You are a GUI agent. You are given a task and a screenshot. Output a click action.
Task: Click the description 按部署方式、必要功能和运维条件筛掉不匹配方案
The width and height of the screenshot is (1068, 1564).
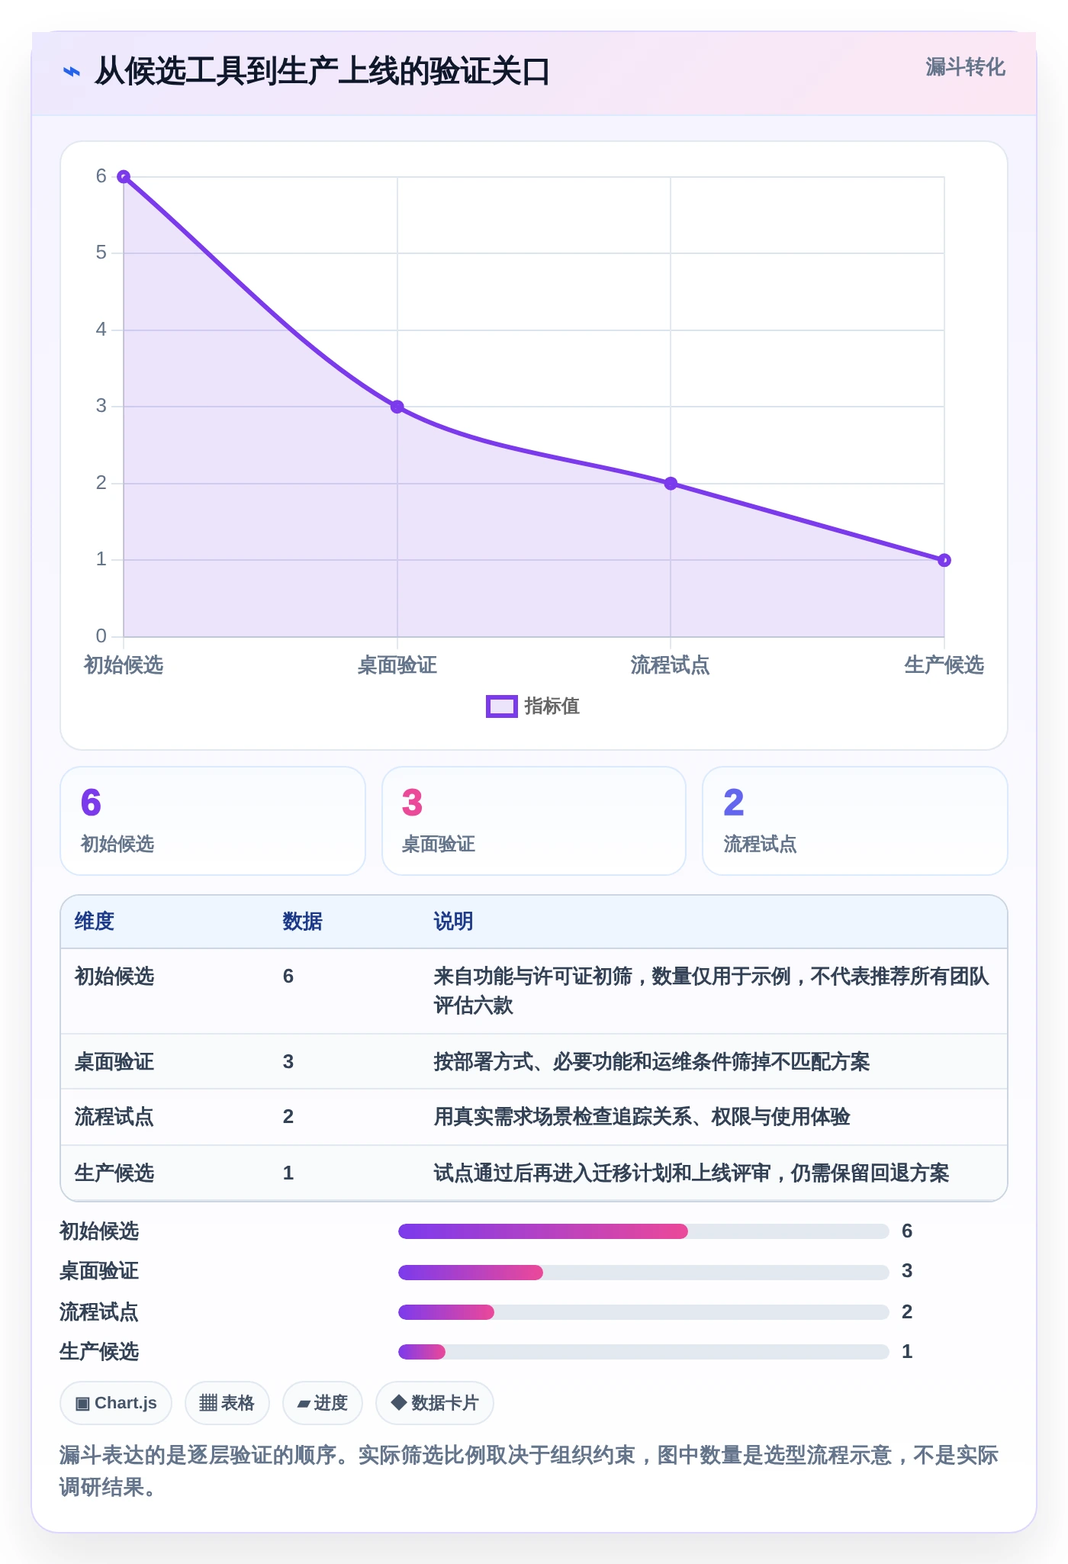pos(652,1062)
